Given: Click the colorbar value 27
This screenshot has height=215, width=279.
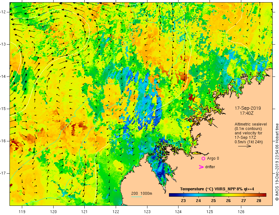Looking at the screenshot, I should [x=243, y=201].
